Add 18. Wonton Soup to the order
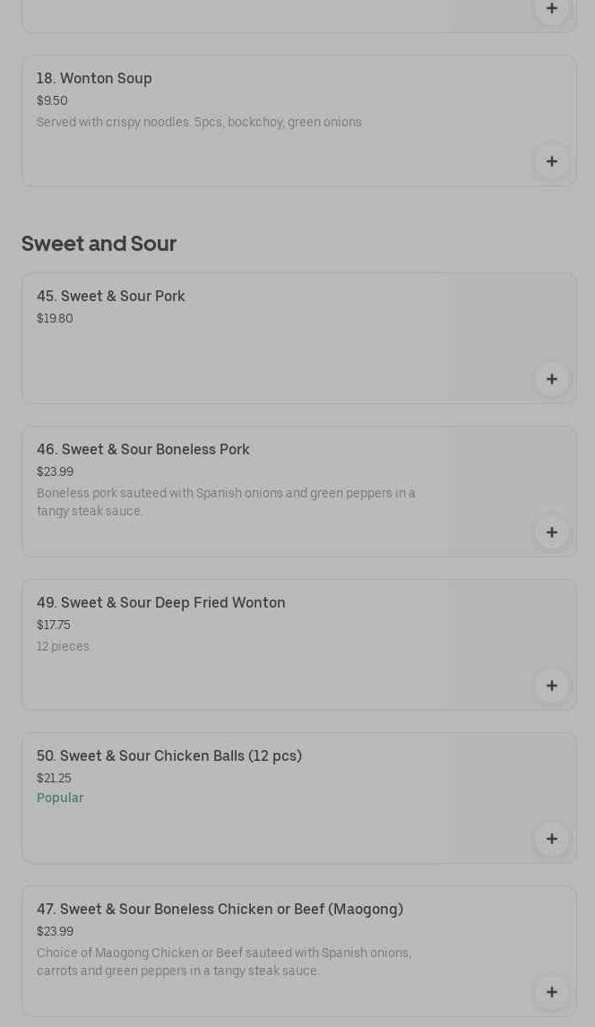Image resolution: width=595 pixels, height=1027 pixels. [551, 161]
